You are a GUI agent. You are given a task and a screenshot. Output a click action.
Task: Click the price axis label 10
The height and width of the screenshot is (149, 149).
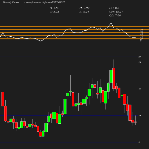139,116
